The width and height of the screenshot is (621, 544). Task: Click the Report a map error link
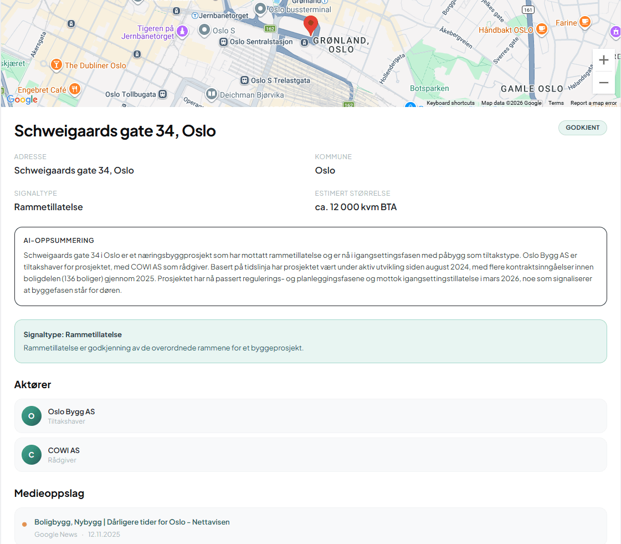(593, 103)
